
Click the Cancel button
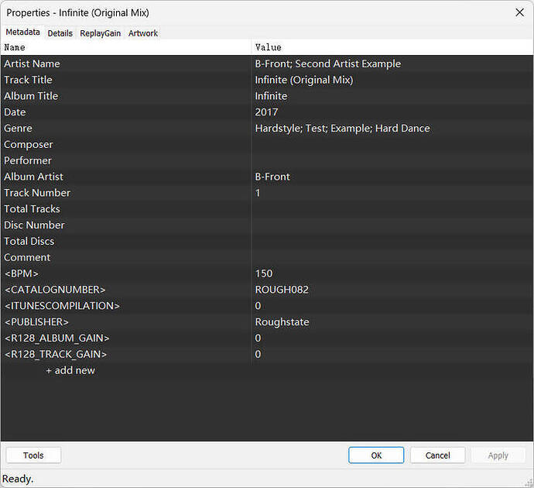pyautogui.click(x=437, y=455)
